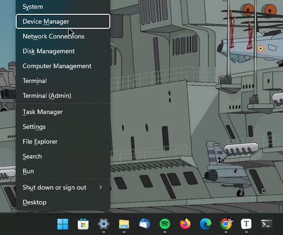Open Run from the context menu
This screenshot has width=283, height=235.
click(x=63, y=171)
